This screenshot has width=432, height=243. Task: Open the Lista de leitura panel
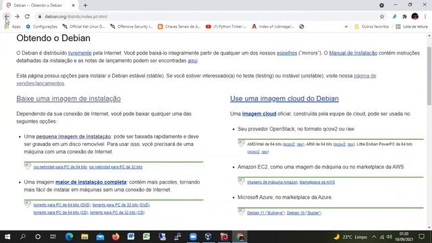tap(412, 27)
